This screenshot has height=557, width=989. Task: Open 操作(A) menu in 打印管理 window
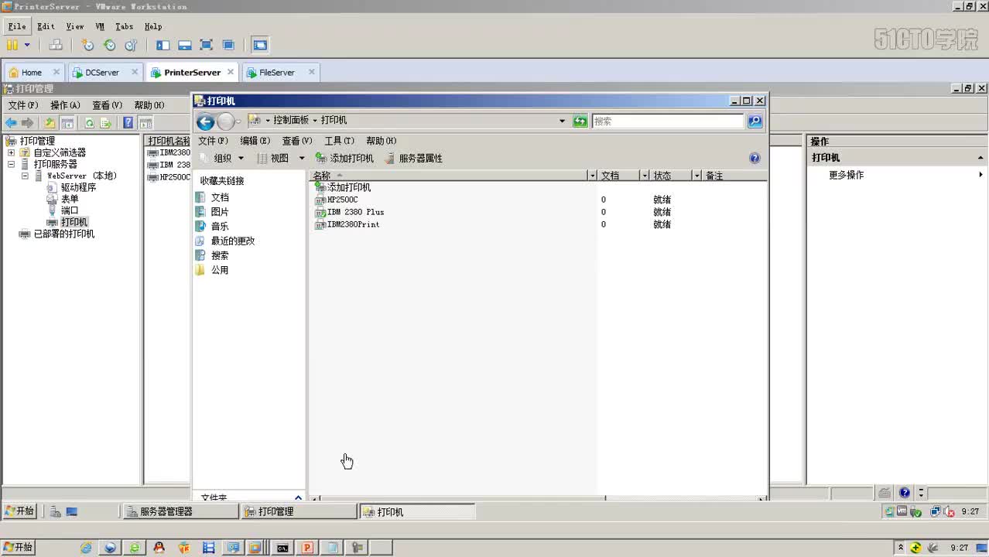(x=65, y=105)
